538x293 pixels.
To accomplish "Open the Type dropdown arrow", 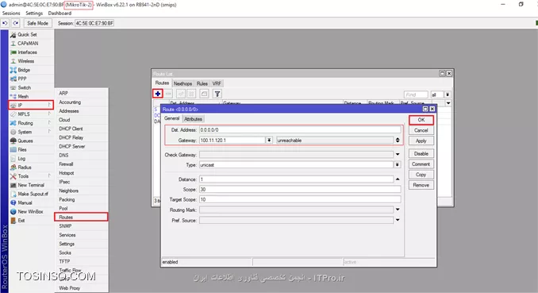I will [x=398, y=165].
